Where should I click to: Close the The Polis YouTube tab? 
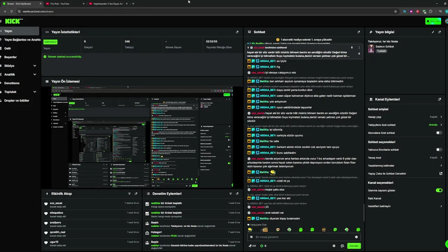[84, 4]
